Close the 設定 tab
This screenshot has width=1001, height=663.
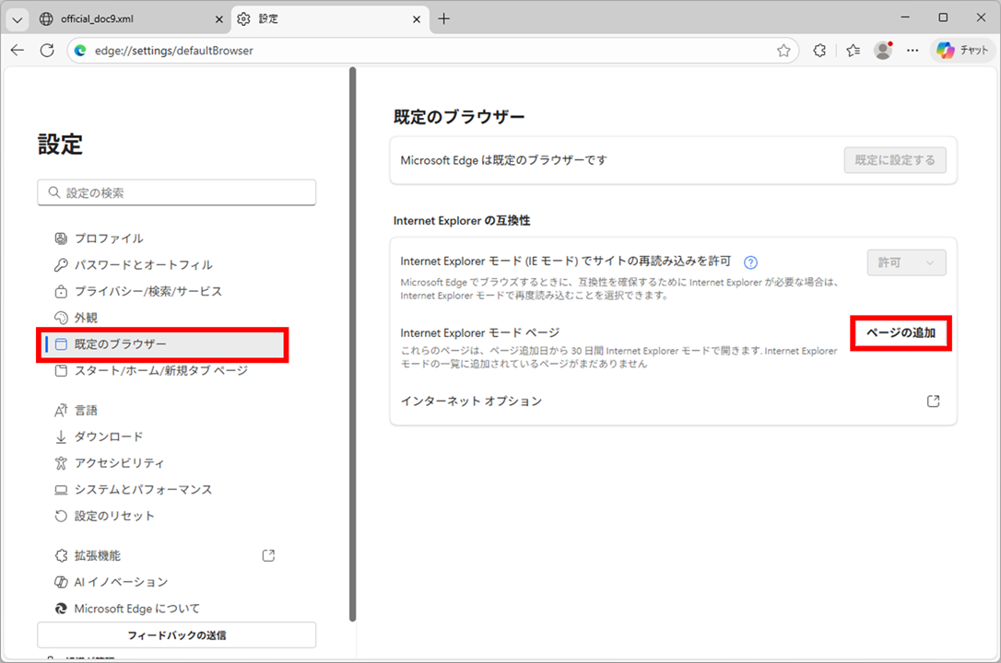(417, 19)
